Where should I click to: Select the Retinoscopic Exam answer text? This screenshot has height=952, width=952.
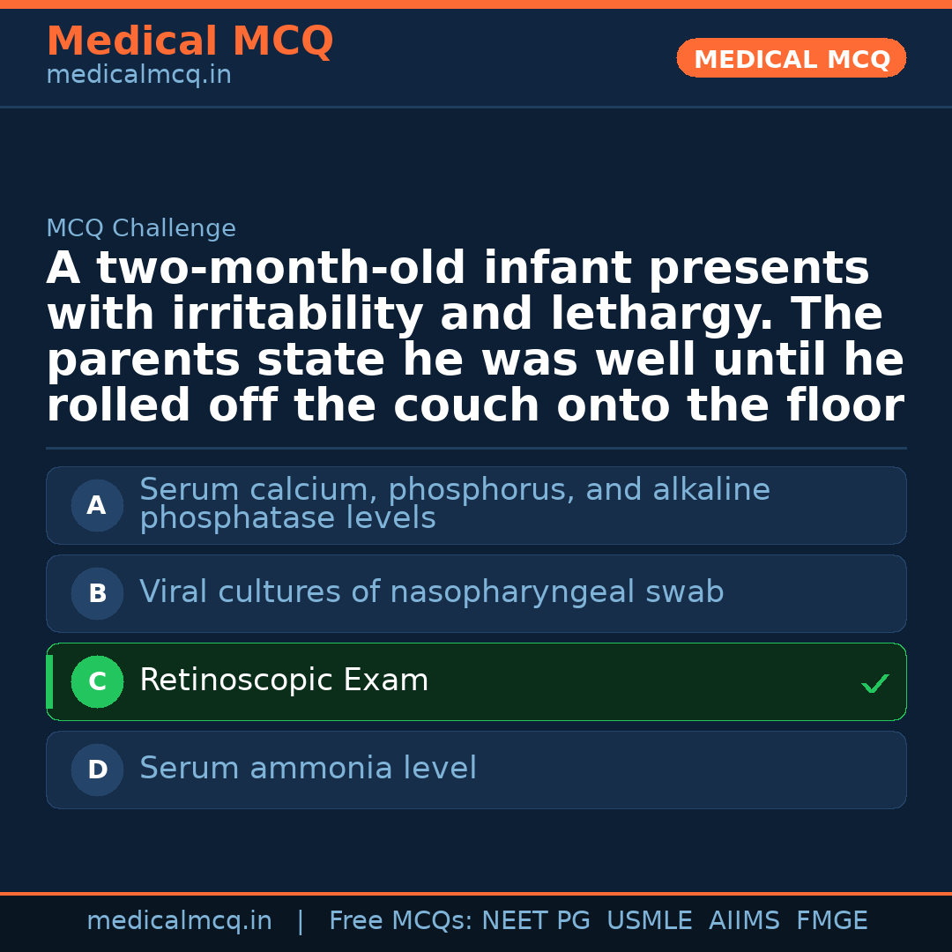point(284,681)
